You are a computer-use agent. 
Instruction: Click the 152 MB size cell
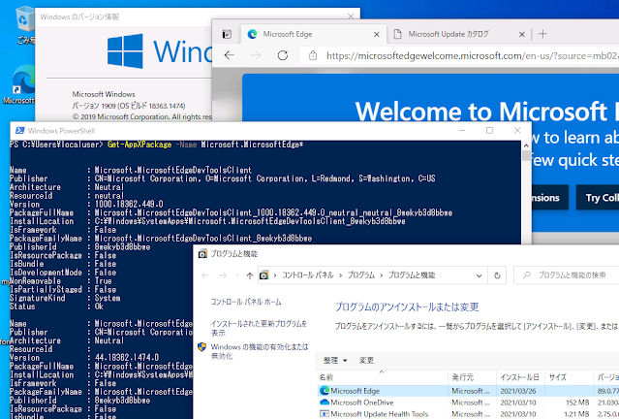[x=577, y=403]
